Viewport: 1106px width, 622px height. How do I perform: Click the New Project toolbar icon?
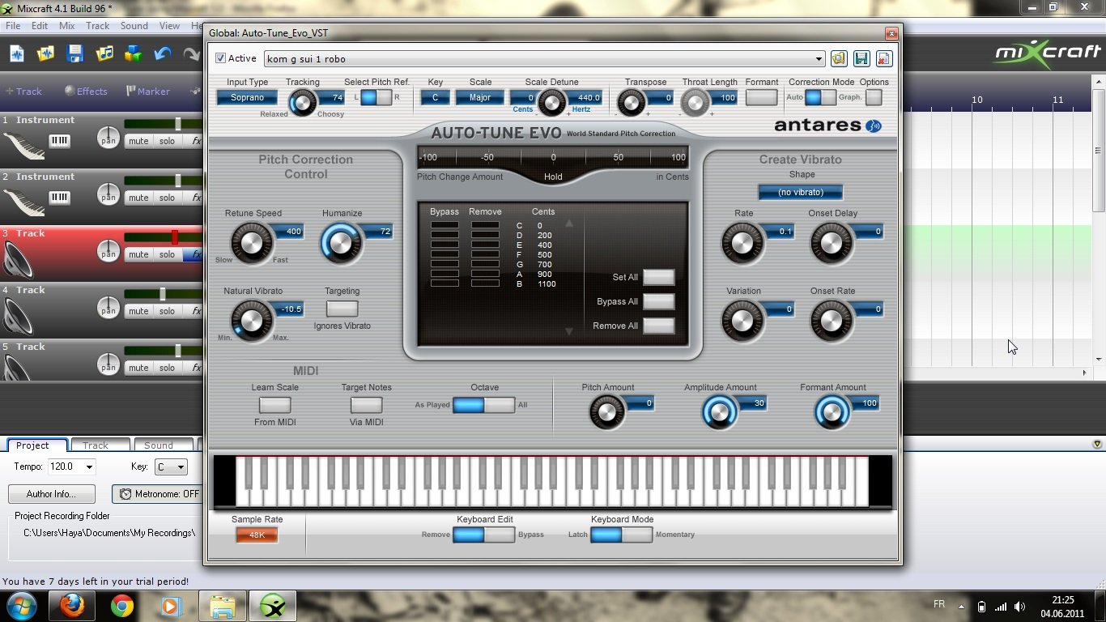pos(17,54)
